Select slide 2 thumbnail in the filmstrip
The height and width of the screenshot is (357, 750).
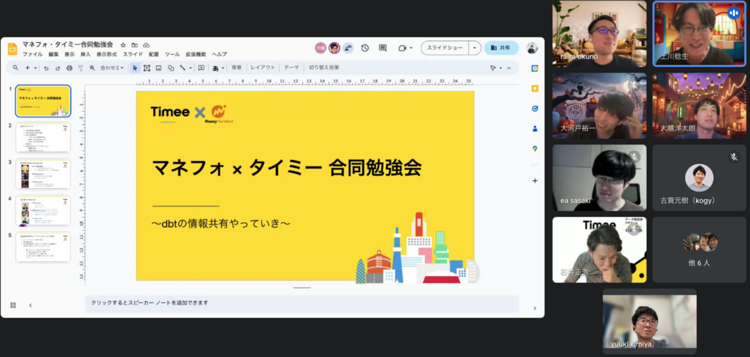point(43,137)
